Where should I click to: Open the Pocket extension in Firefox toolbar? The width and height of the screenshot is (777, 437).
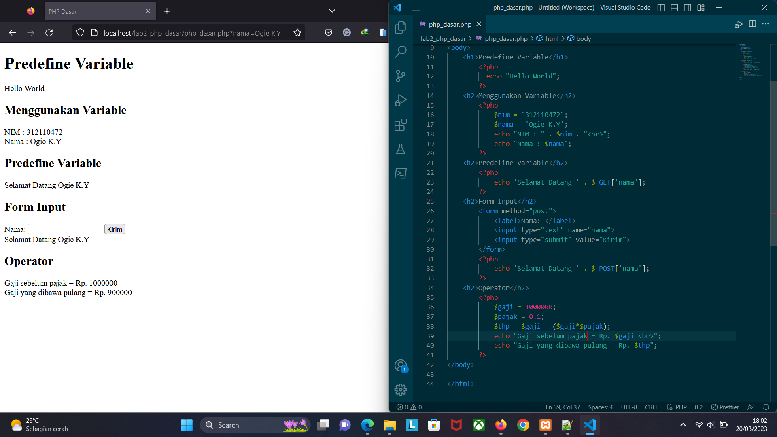(x=329, y=32)
